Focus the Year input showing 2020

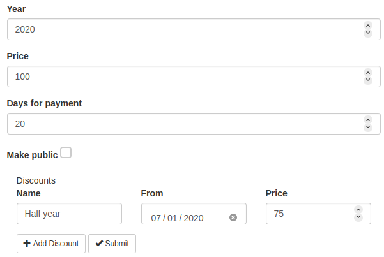click(179, 29)
